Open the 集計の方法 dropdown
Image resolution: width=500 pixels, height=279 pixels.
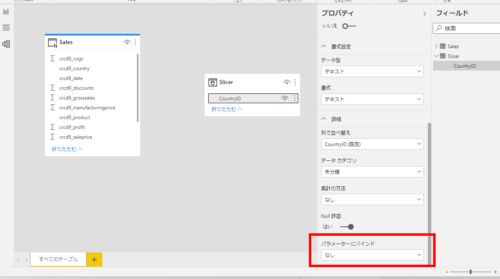(x=372, y=199)
